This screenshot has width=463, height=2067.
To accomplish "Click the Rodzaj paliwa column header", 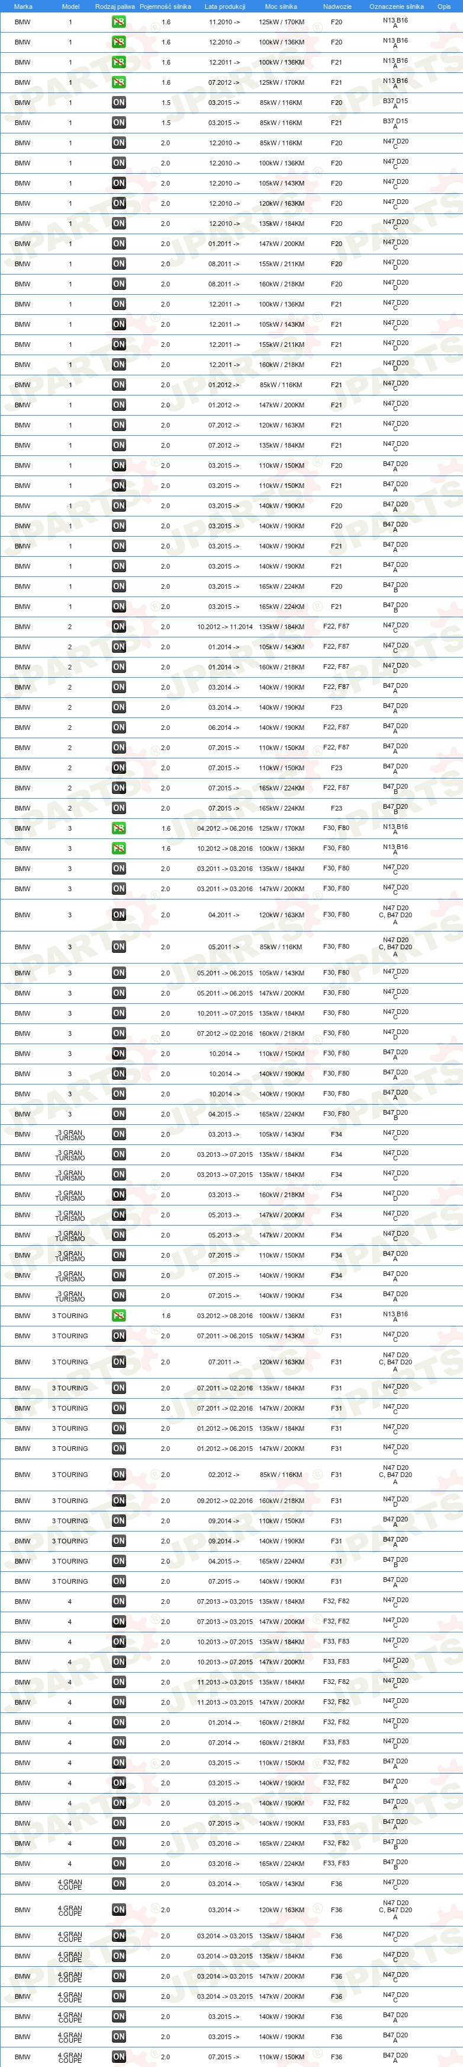I will coord(115,7).
